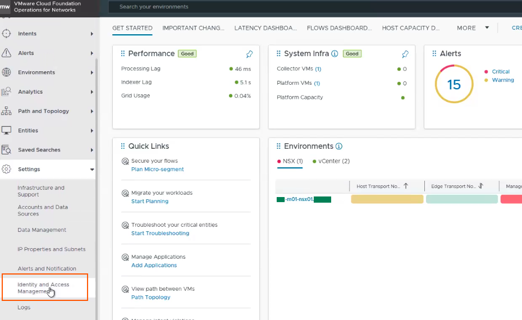Open Logs settings item
This screenshot has width=522, height=320.
pos(24,307)
